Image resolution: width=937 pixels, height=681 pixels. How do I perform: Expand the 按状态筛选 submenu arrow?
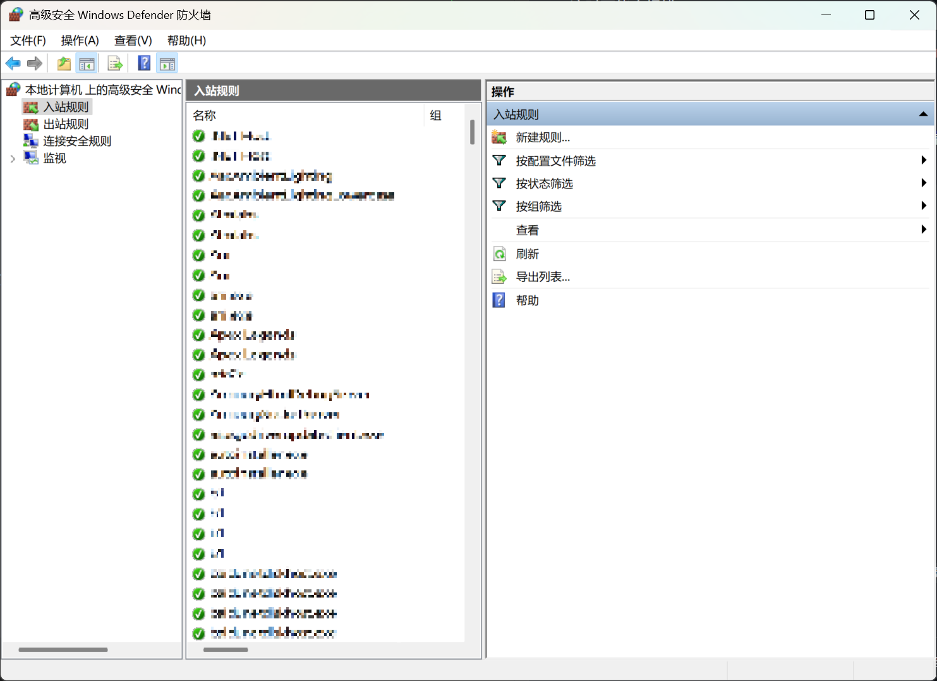pos(924,183)
